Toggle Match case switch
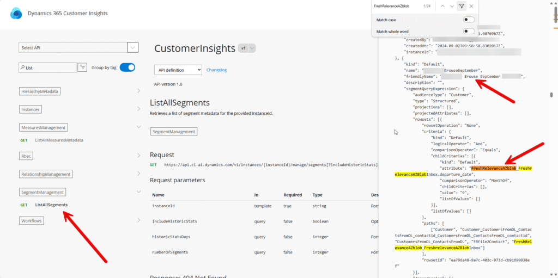558x278 pixels. (x=469, y=20)
